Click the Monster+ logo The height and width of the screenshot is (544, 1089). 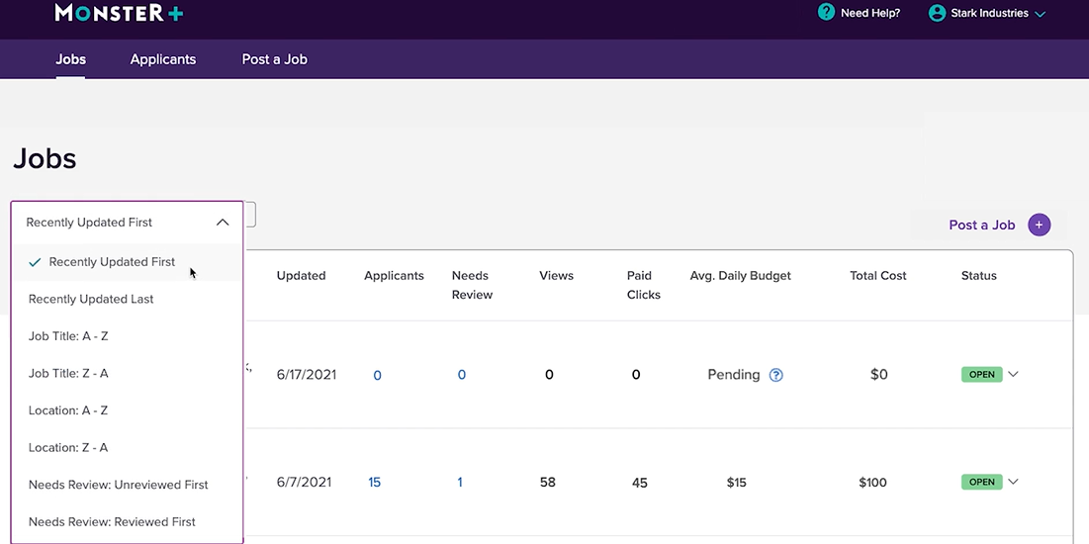coord(119,13)
